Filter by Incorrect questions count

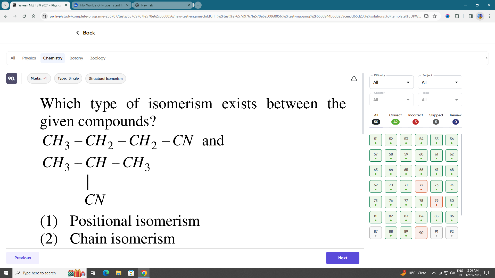pyautogui.click(x=415, y=122)
